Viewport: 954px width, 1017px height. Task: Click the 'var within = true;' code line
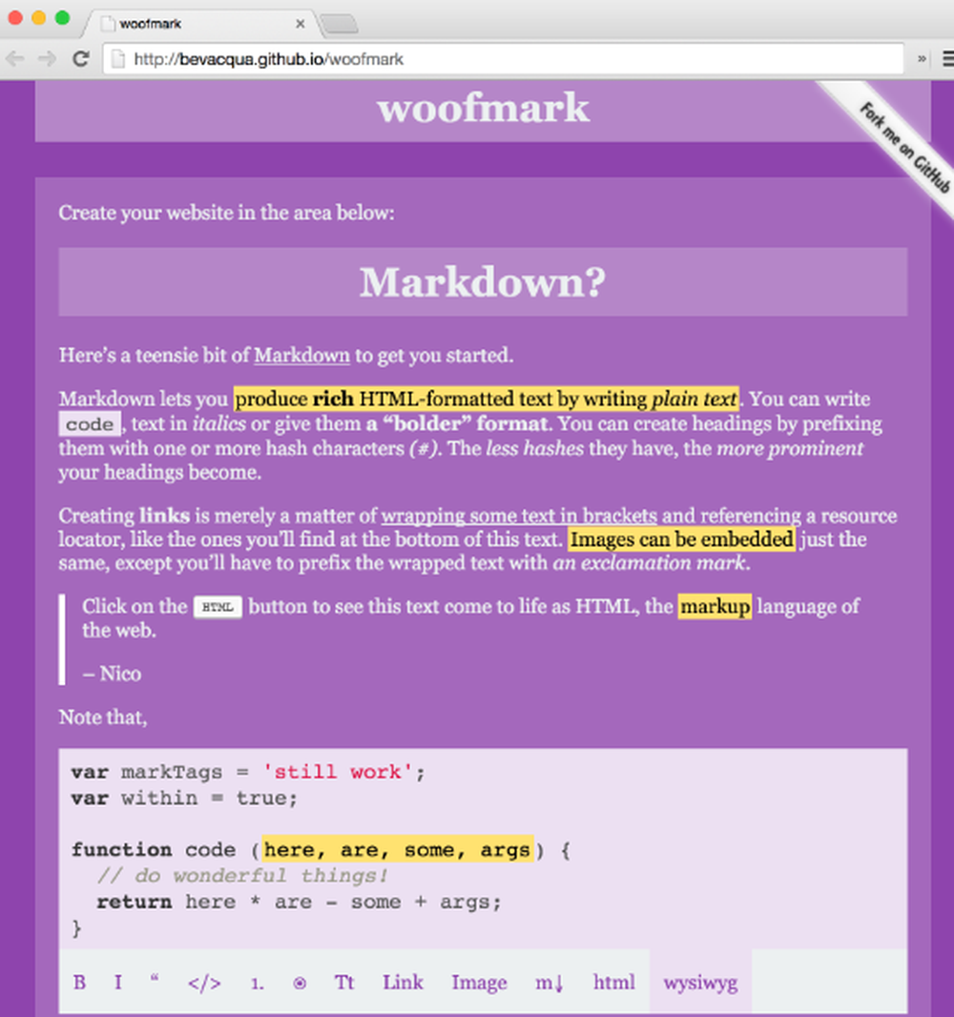point(184,798)
